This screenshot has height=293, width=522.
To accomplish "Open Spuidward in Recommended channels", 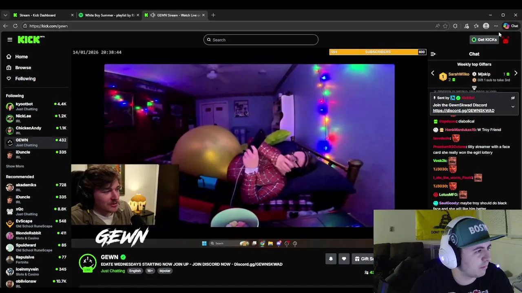I will point(36,247).
